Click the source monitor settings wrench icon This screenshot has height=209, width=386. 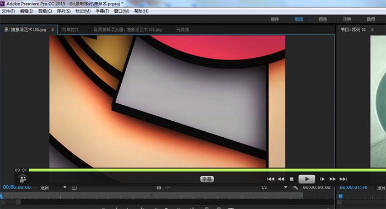tap(296, 187)
